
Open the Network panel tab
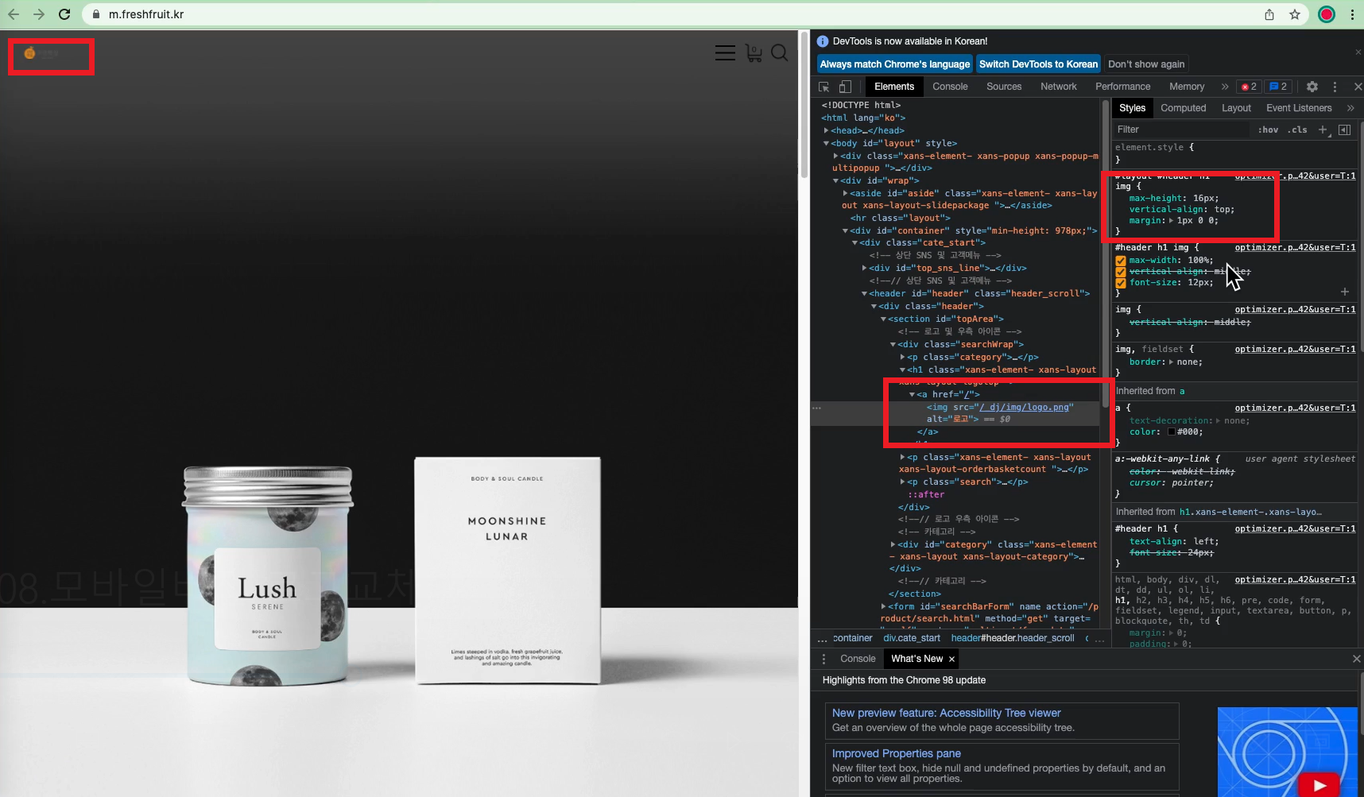coord(1059,87)
